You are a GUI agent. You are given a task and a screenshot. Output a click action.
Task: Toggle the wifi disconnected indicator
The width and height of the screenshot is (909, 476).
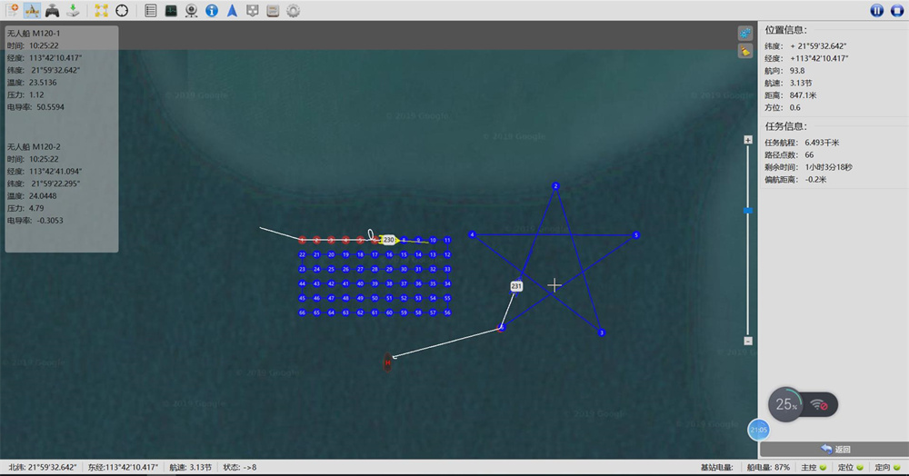click(x=819, y=405)
